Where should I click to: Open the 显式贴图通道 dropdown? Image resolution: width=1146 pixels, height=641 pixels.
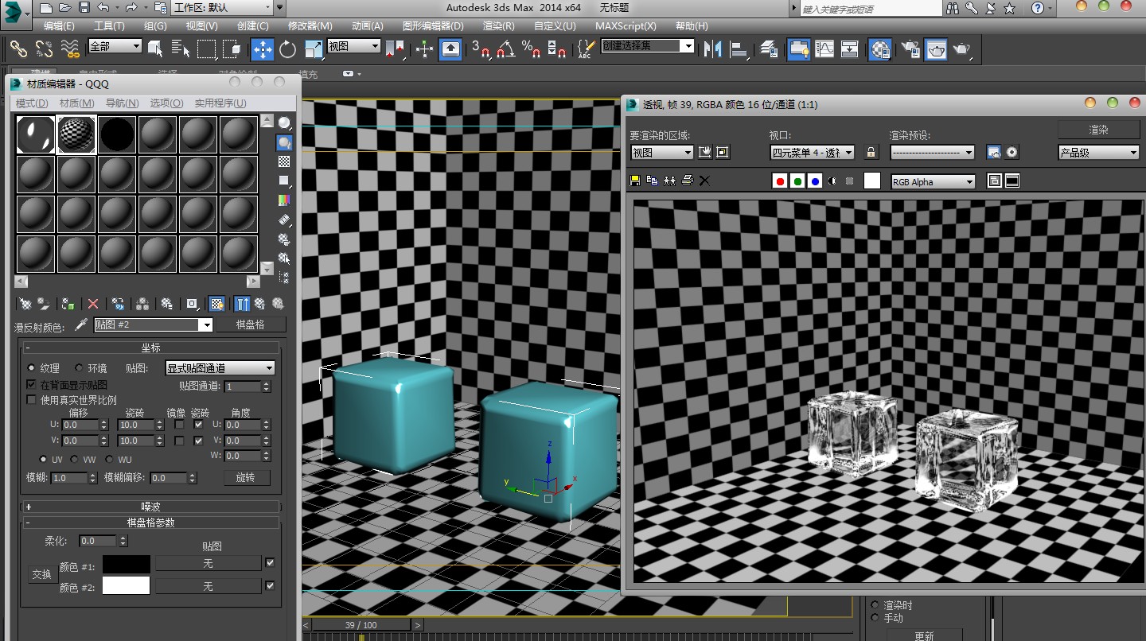coord(220,368)
